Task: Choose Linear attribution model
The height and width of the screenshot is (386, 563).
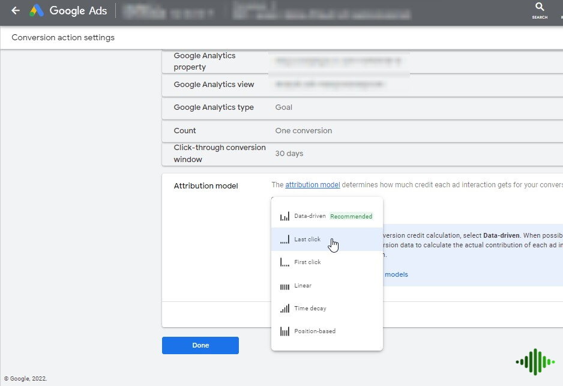Action: [x=327, y=286]
